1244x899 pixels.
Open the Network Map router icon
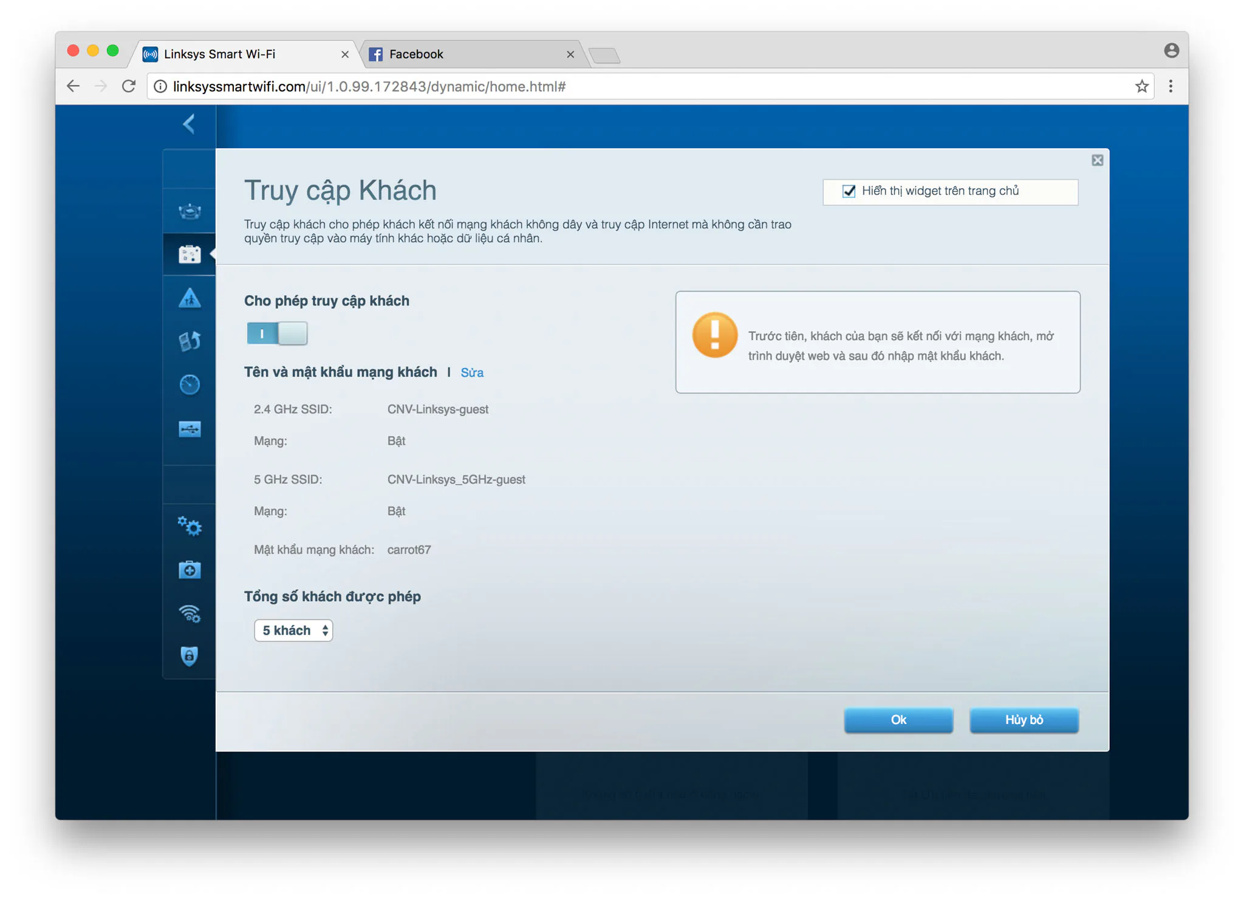pos(190,211)
